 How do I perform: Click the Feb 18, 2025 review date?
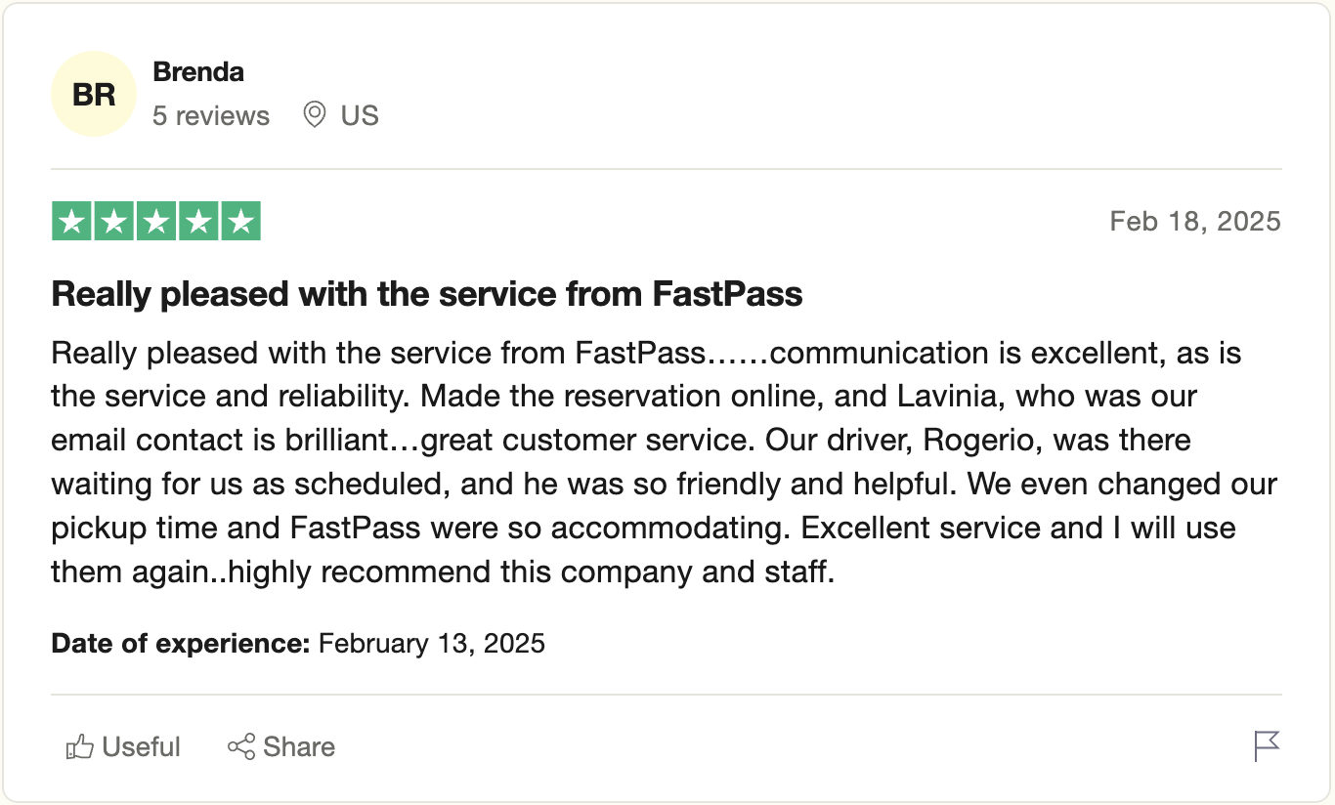pyautogui.click(x=1195, y=221)
